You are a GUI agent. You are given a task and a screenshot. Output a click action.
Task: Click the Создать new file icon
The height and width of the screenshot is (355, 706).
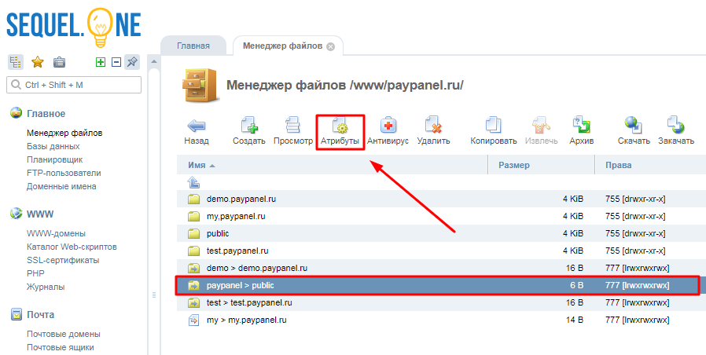249,125
